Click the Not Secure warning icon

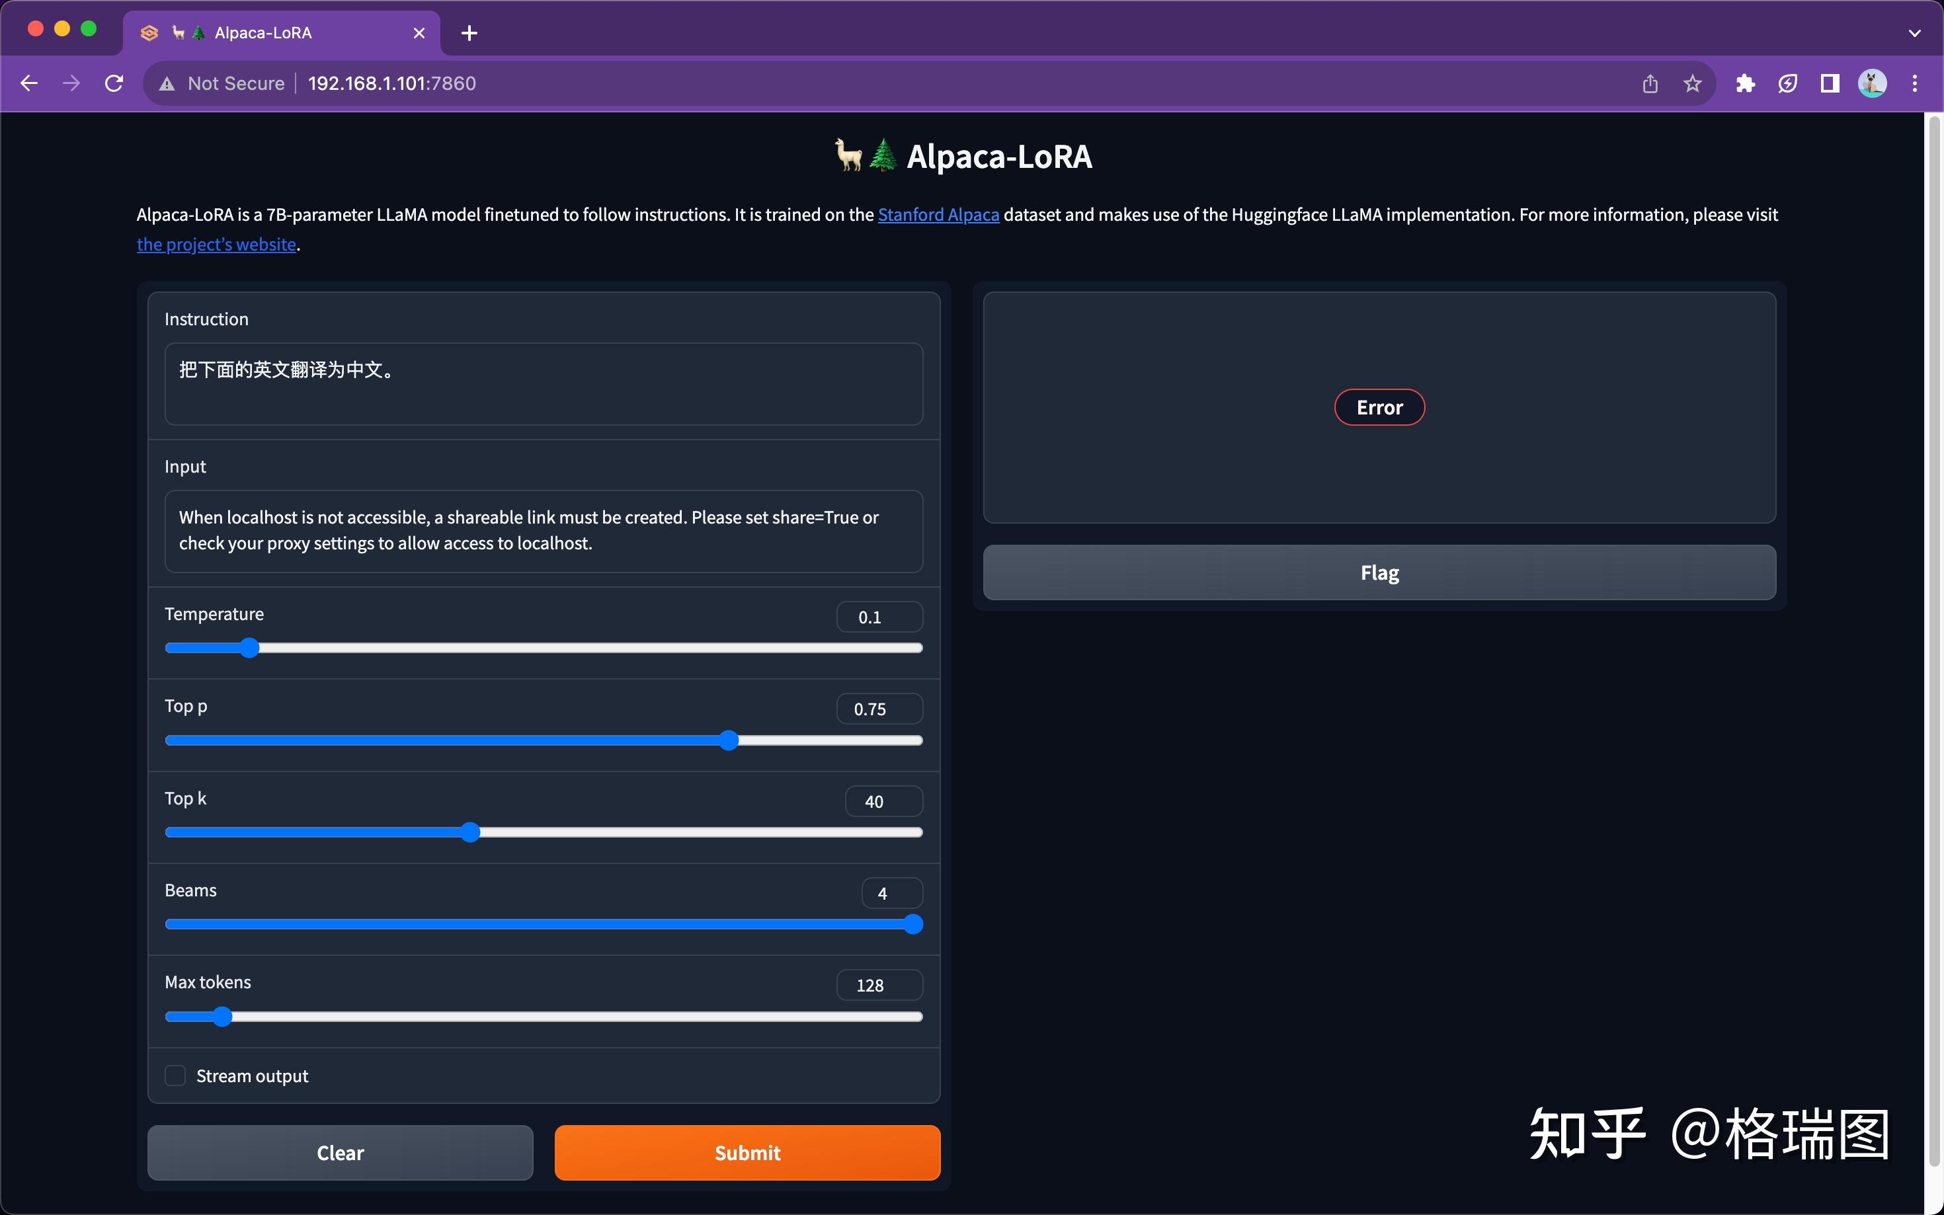coord(167,83)
